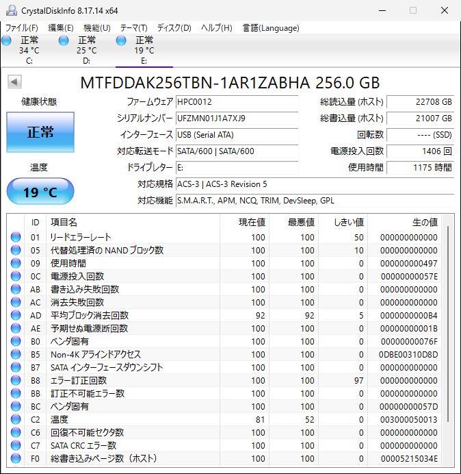Click the standard field ACS-3 | ACS-3 Revision 5
This screenshot has height=474, width=461.
[x=315, y=184]
